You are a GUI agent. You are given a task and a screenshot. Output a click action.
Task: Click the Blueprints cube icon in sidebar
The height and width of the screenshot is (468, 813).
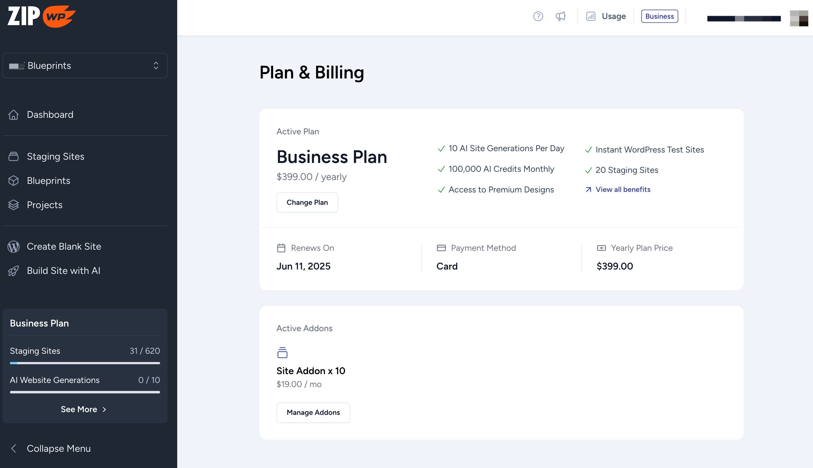click(14, 181)
